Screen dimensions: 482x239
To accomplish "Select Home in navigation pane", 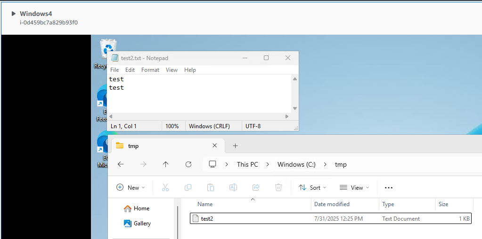I will pos(137,208).
